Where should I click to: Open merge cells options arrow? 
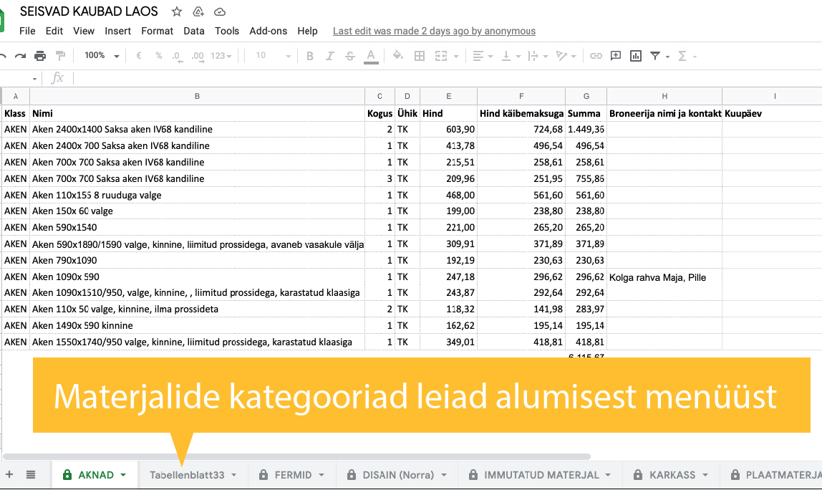[x=455, y=56]
